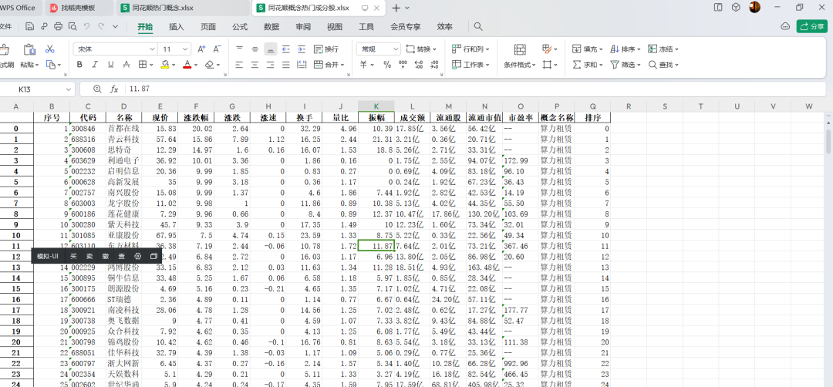833x387 pixels.
Task: Click the thousands separator icon
Action: [x=403, y=64]
